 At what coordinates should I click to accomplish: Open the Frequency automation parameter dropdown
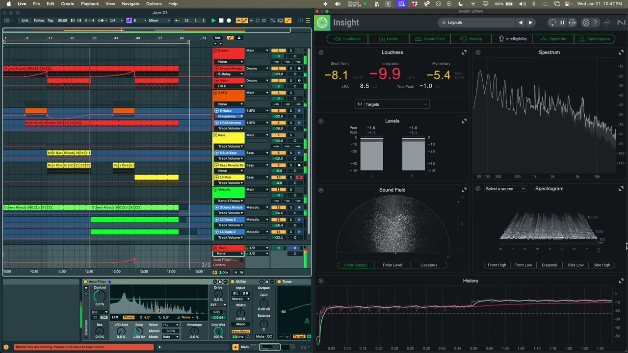click(x=229, y=116)
